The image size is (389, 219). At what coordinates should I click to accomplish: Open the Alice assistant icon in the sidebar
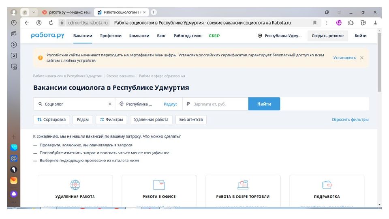point(14,194)
